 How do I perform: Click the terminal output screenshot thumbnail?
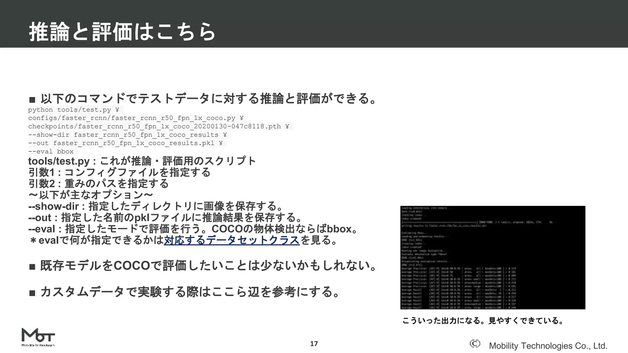pyautogui.click(x=493, y=258)
